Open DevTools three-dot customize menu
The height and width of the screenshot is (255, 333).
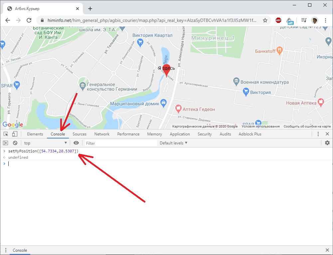[x=318, y=134]
